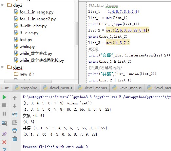Click the highlighted set([2,6,0,66,22,8,4]) code

point(128,30)
